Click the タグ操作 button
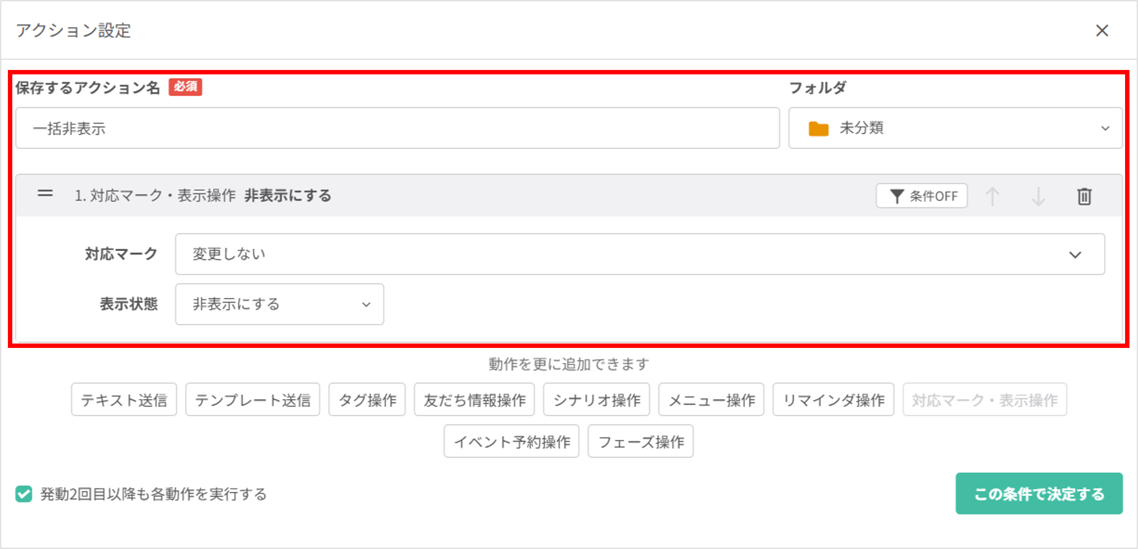Viewport: 1138px width, 549px height. 367,400
